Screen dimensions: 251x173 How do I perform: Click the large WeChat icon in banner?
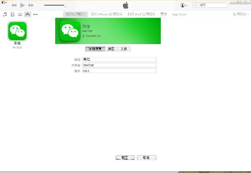70,31
